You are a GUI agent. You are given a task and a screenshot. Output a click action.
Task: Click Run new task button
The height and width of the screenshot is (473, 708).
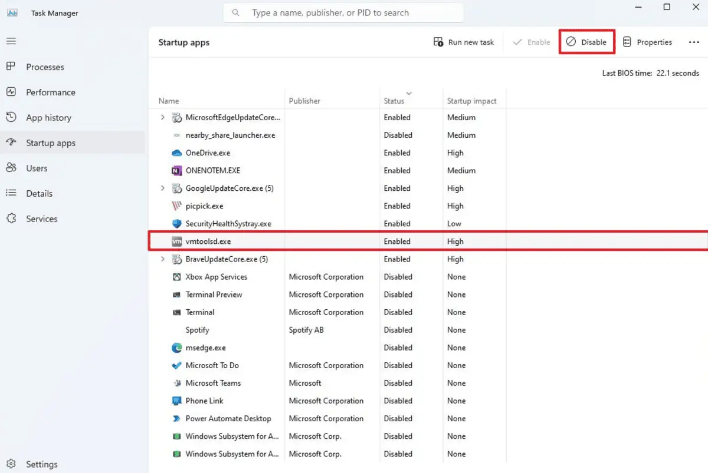click(464, 42)
